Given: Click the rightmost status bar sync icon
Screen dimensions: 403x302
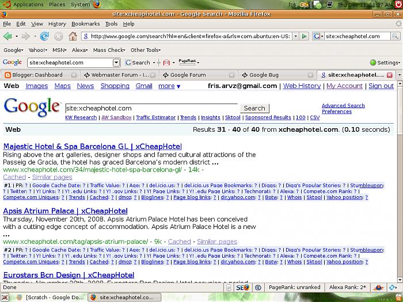Looking at the screenshot, I should pyautogui.click(x=393, y=288).
